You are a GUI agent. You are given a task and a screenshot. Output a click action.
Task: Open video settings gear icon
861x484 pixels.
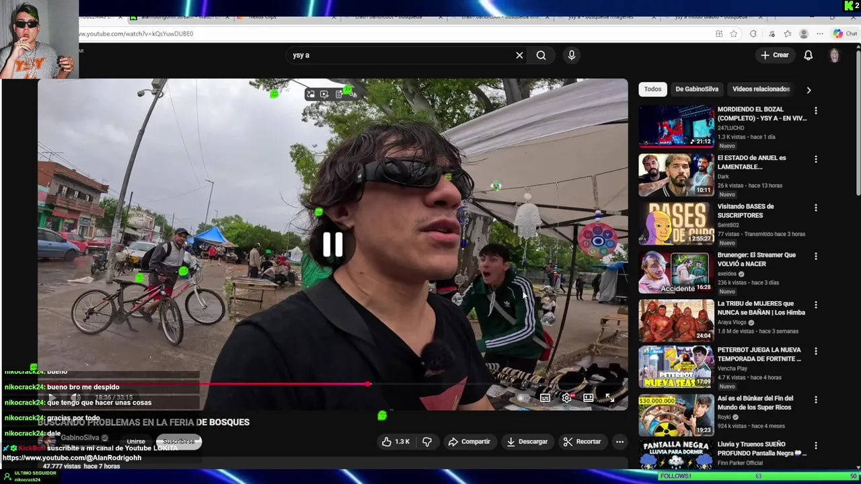[567, 397]
